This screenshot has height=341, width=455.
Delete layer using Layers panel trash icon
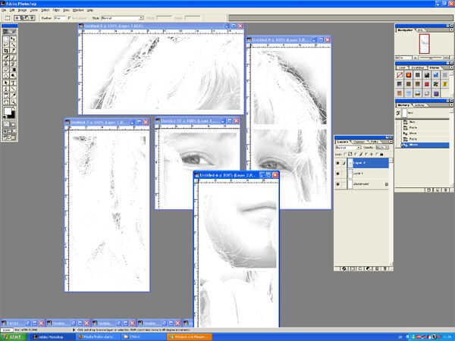pos(386,268)
